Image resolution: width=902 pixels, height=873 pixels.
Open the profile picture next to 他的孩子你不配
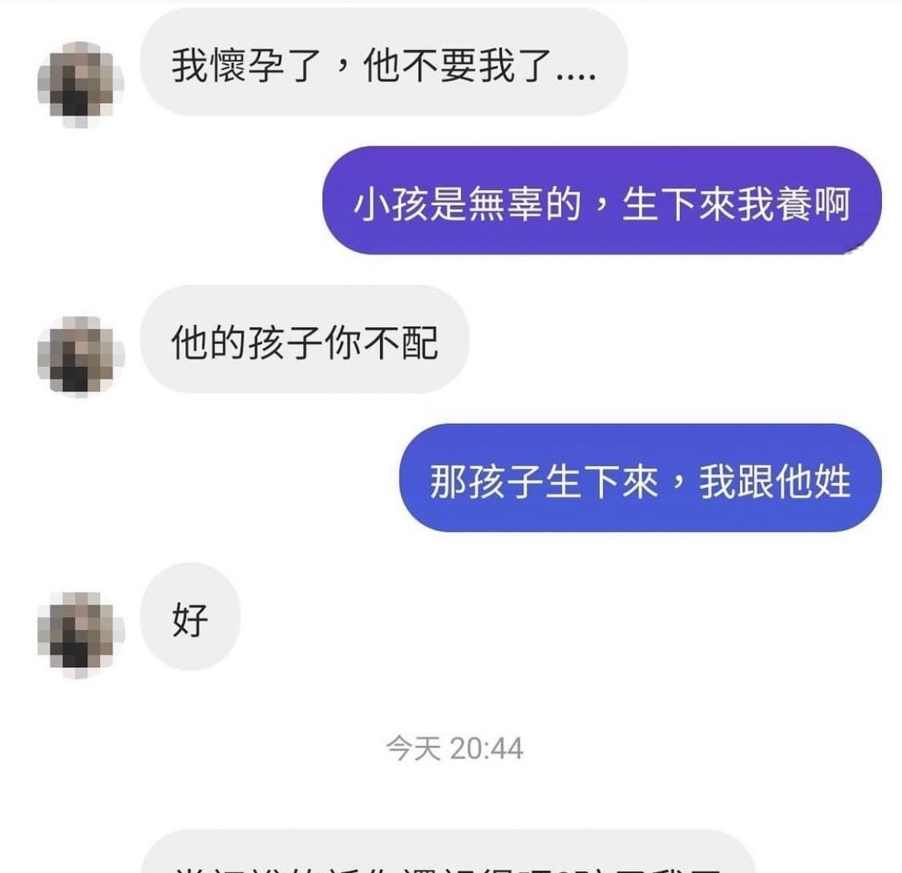point(80,356)
